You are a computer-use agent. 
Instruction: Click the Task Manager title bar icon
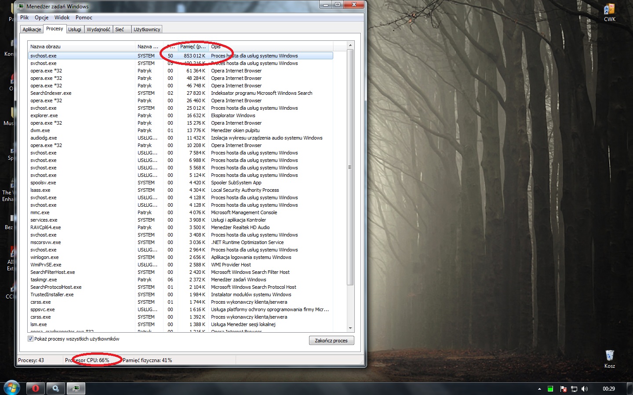(21, 7)
